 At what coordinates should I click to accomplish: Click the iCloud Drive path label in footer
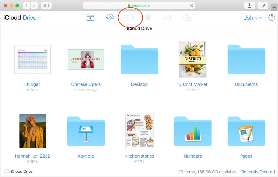coord(22,172)
